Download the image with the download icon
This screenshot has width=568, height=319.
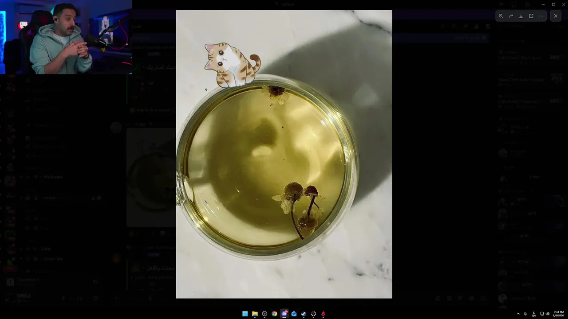[521, 16]
